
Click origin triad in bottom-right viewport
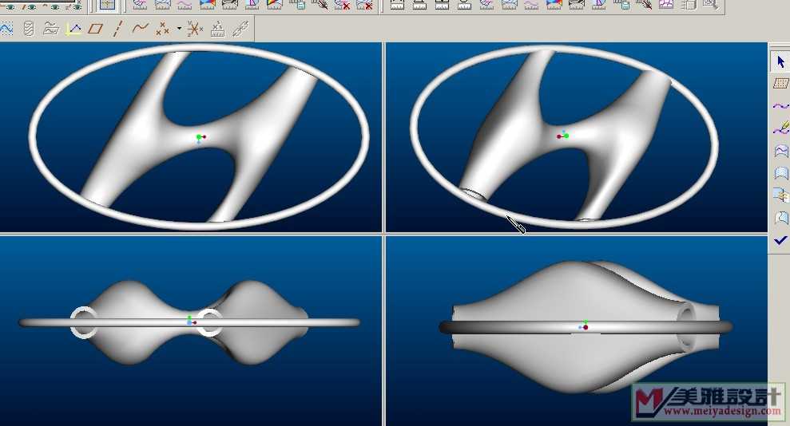pos(584,325)
